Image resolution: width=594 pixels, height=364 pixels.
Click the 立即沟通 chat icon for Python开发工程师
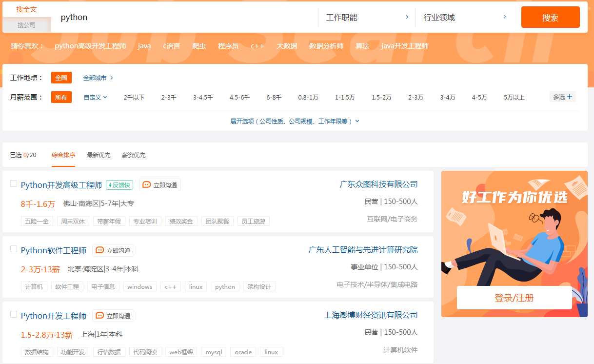click(99, 315)
